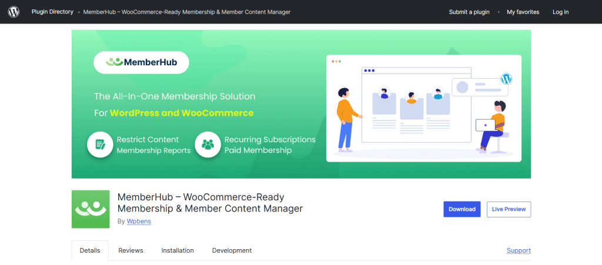Open the Wpbens author link
This screenshot has height=265, width=602.
click(x=139, y=222)
